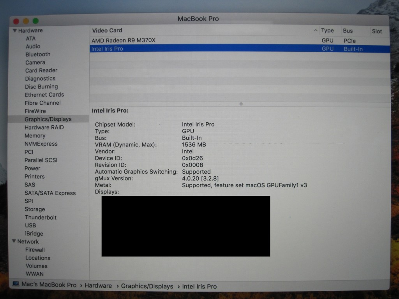Viewport: 399px width, 299px height.
Task: Click the Device ID value 0x0d26
Action: point(192,158)
